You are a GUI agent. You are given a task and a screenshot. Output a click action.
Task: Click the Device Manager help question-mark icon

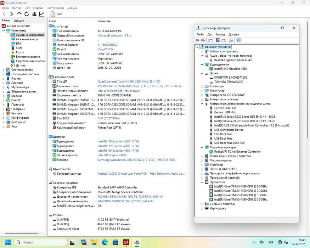tap(218, 40)
